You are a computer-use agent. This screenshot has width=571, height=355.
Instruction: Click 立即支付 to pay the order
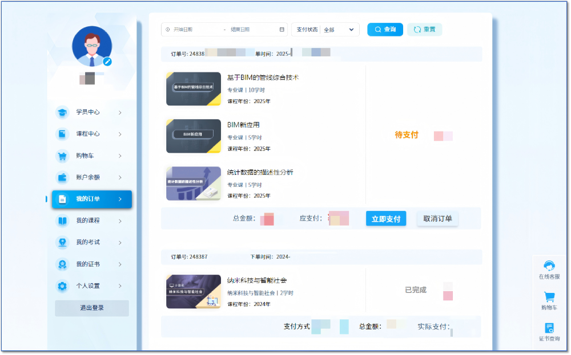click(386, 219)
